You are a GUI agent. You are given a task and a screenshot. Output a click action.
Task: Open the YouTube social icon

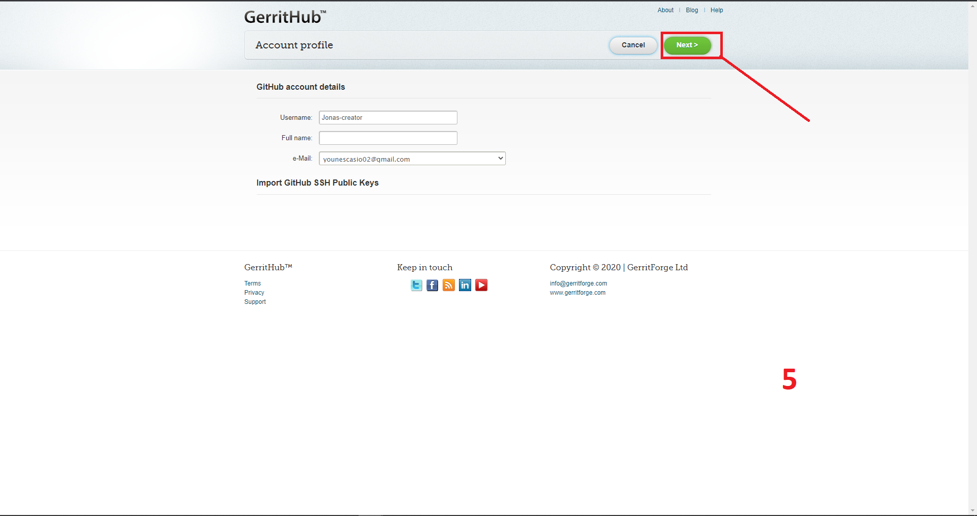tap(481, 285)
